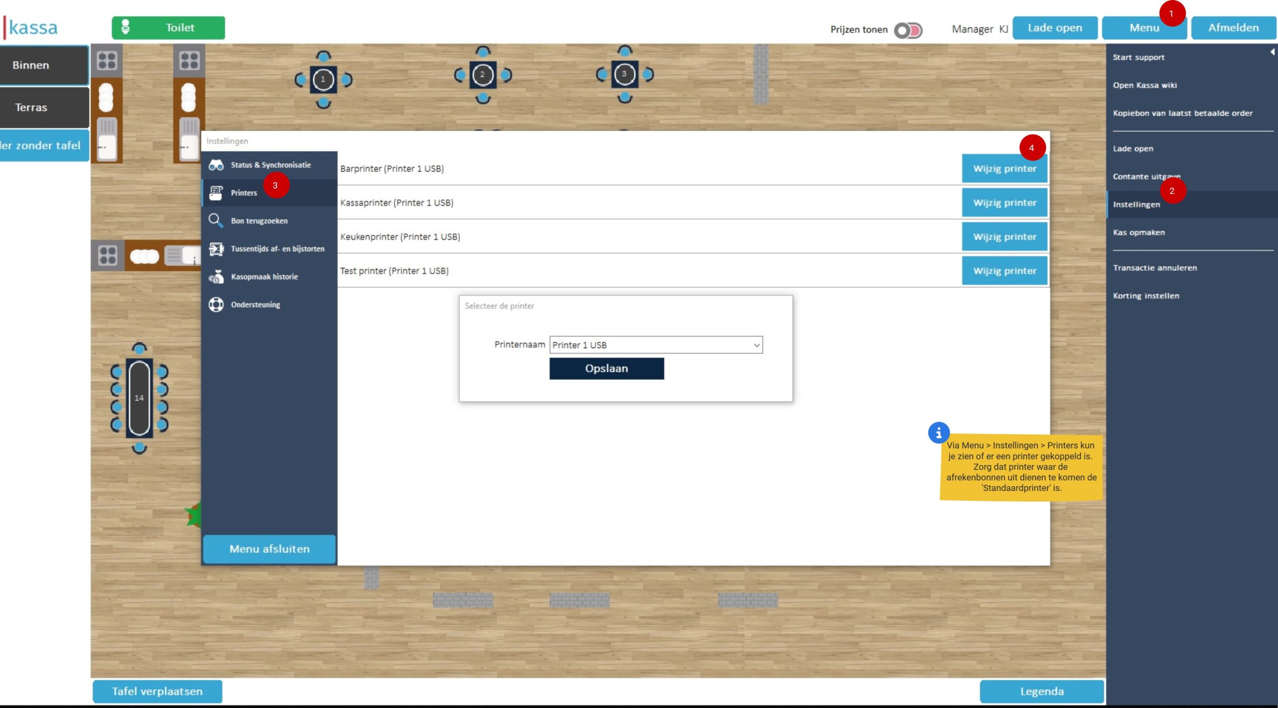This screenshot has width=1278, height=708.
Task: Click the money bag Kasopmaak historie icon
Action: (x=216, y=276)
